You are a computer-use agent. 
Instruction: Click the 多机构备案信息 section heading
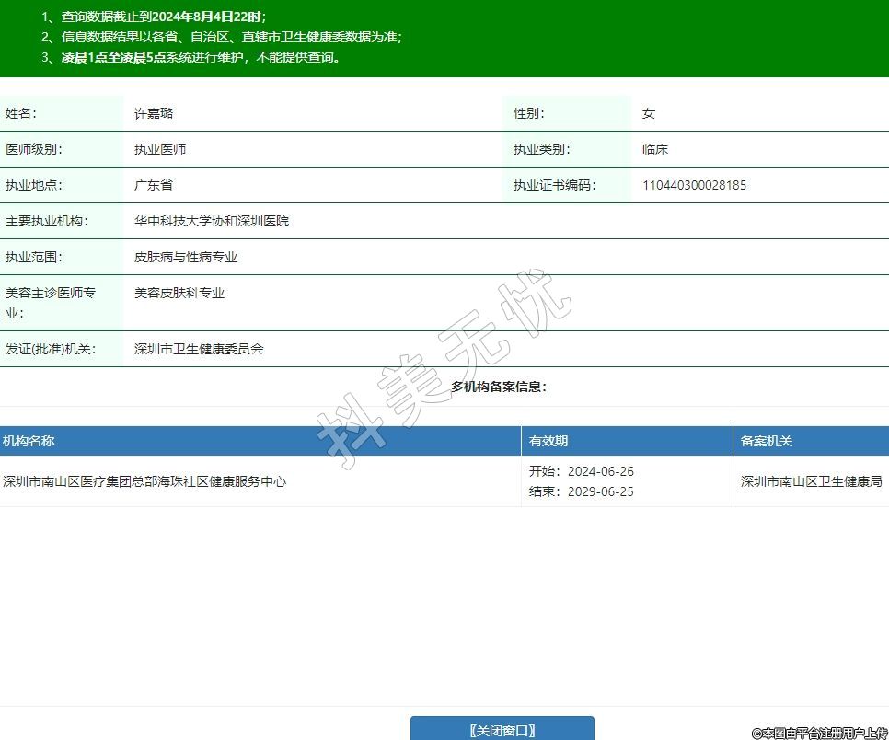point(499,387)
